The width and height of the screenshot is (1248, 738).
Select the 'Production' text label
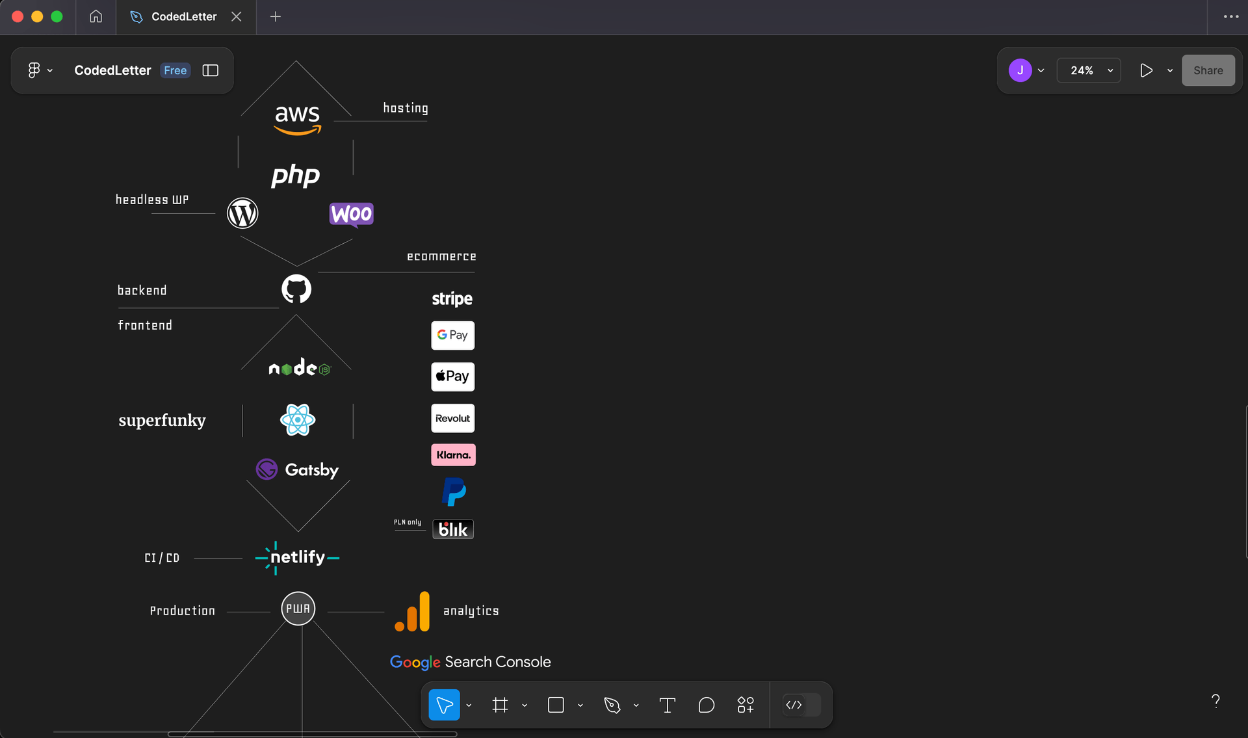tap(183, 611)
